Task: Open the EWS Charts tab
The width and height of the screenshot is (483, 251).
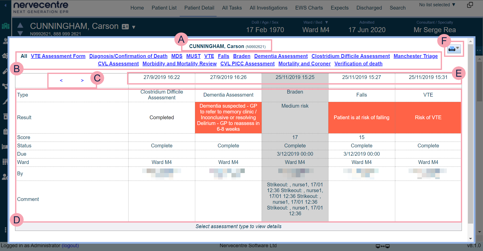Action: [x=309, y=8]
